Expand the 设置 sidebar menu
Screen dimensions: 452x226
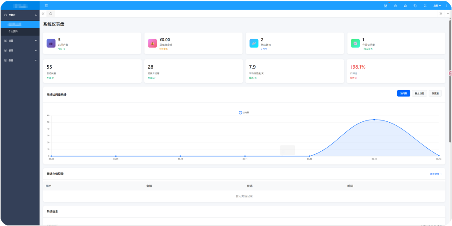coord(20,41)
